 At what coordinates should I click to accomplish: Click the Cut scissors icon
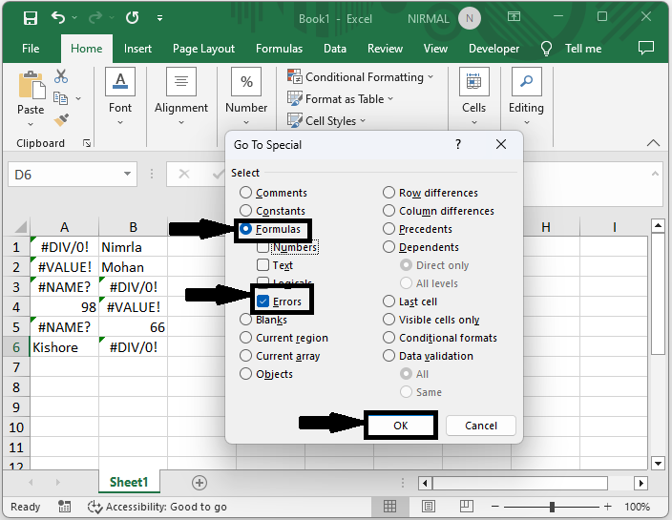(61, 76)
